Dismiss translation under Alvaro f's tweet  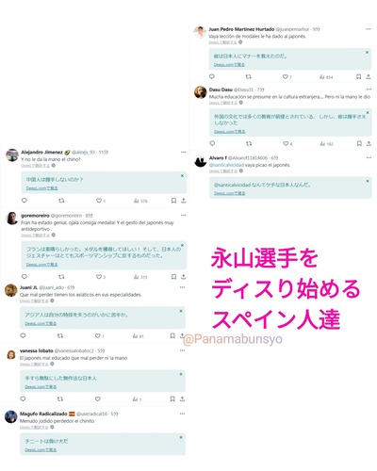click(x=368, y=181)
